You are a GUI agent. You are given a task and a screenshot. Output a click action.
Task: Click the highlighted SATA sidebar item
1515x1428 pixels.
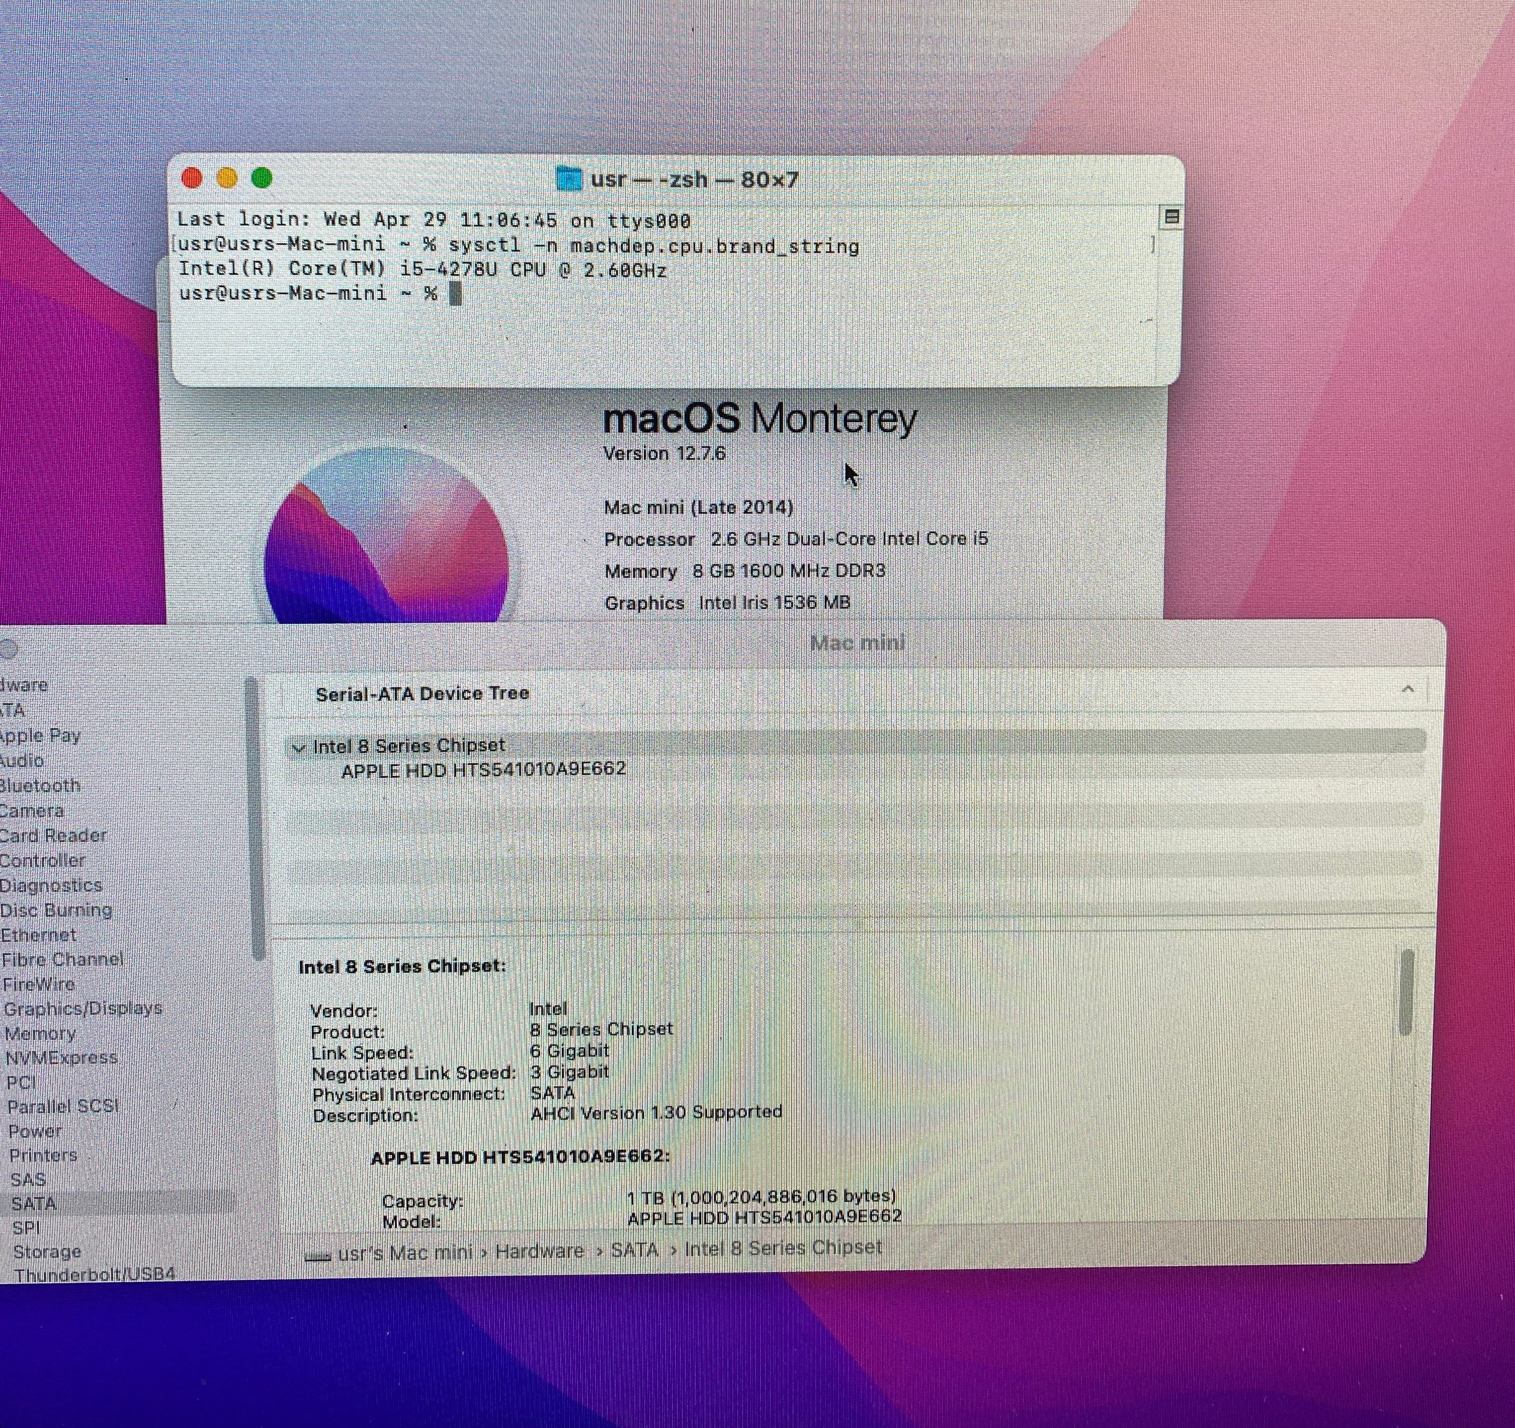pos(34,1203)
